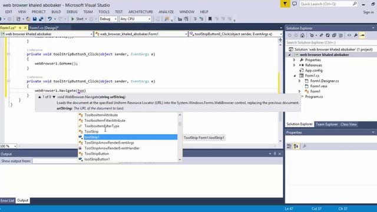The height and width of the screenshot is (212, 377).
Task: Close the Output panel
Action: tap(280, 154)
